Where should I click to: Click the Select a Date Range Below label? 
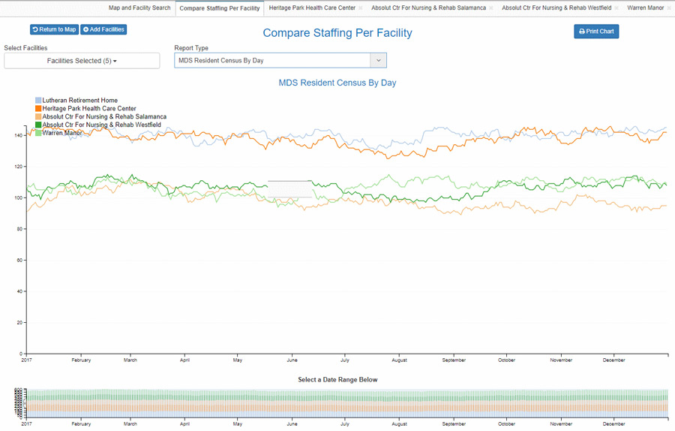[337, 380]
